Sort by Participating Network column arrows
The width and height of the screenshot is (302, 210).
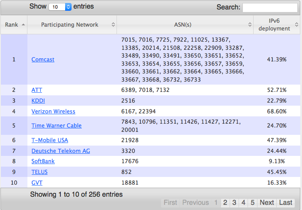[x=113, y=24]
